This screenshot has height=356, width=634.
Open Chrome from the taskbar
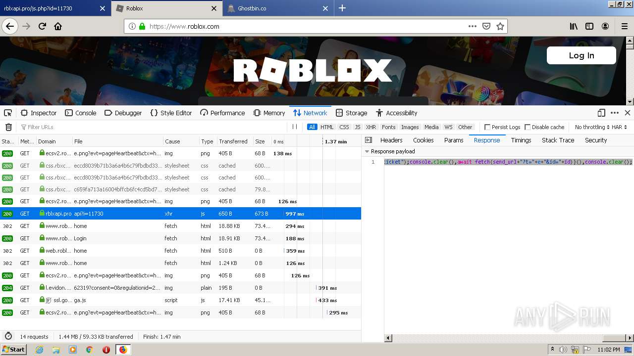89,350
